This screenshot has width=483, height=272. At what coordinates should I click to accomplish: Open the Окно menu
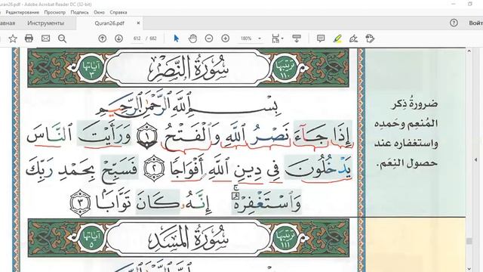[x=99, y=12]
